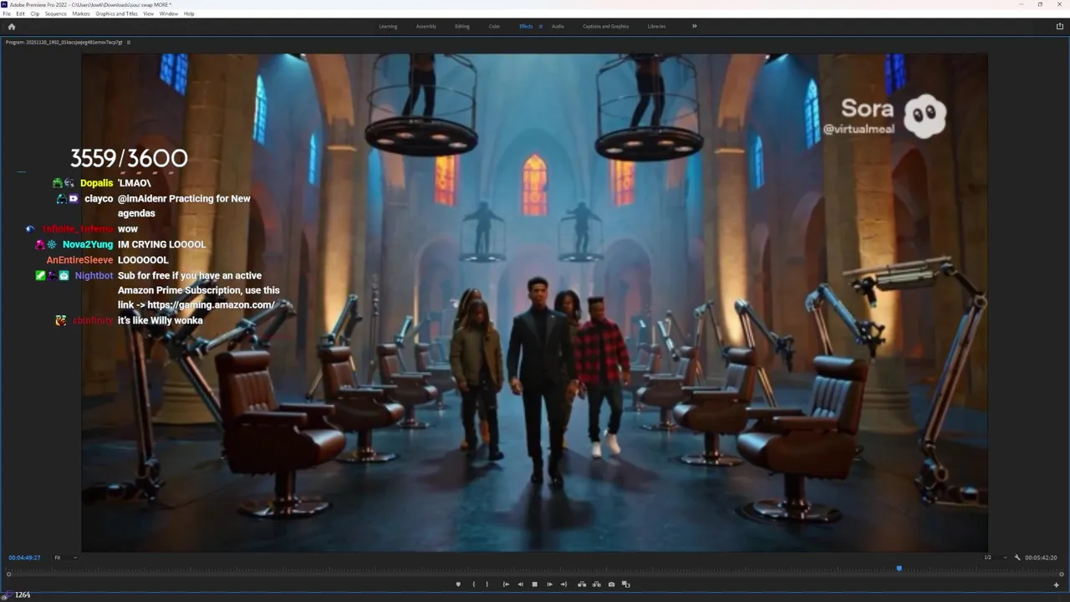The width and height of the screenshot is (1070, 602).
Task: Switch to the Color workspace
Action: 494,26
